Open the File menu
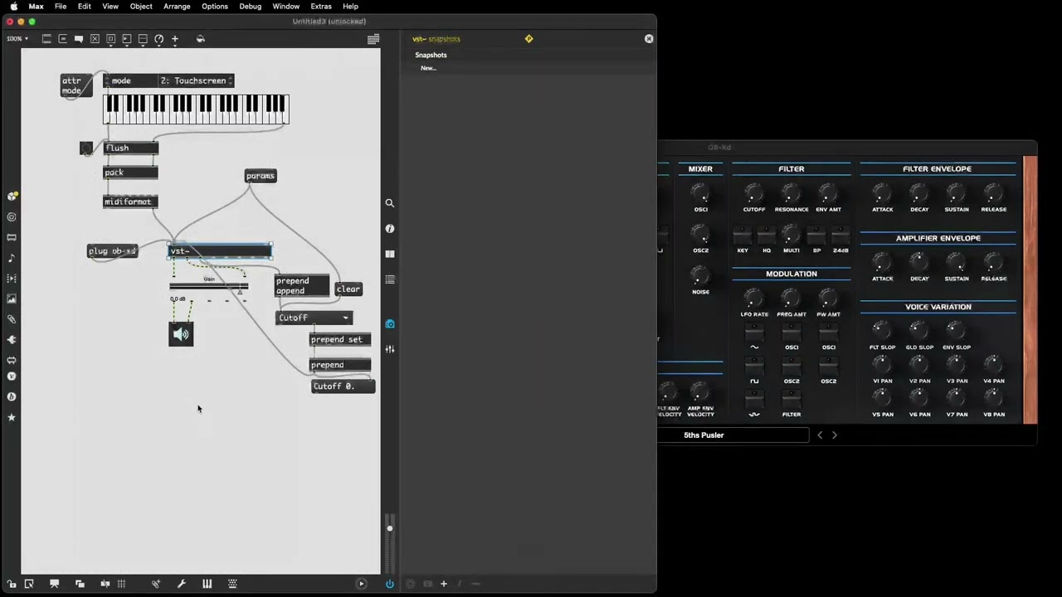 coord(61,6)
